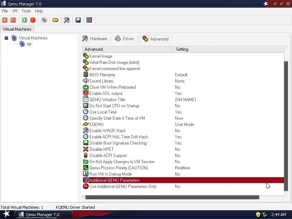This screenshot has height=219, width=292.
Task: Click the {VM NAME} window title value
Action: pyautogui.click(x=185, y=99)
